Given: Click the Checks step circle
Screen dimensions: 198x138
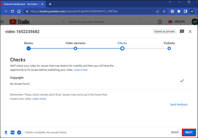Looking at the screenshot, I should (122, 48).
